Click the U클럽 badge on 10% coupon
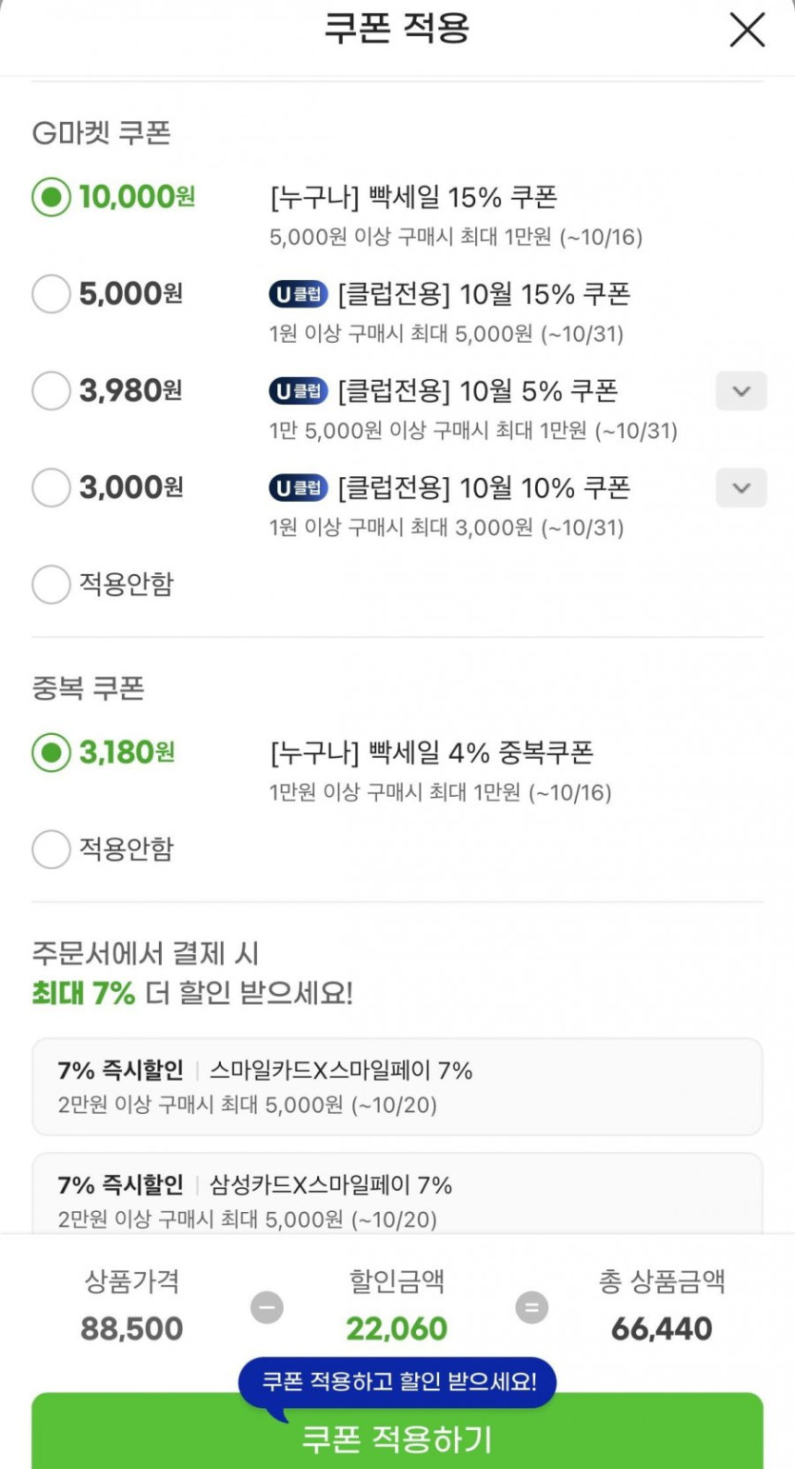 (x=298, y=488)
